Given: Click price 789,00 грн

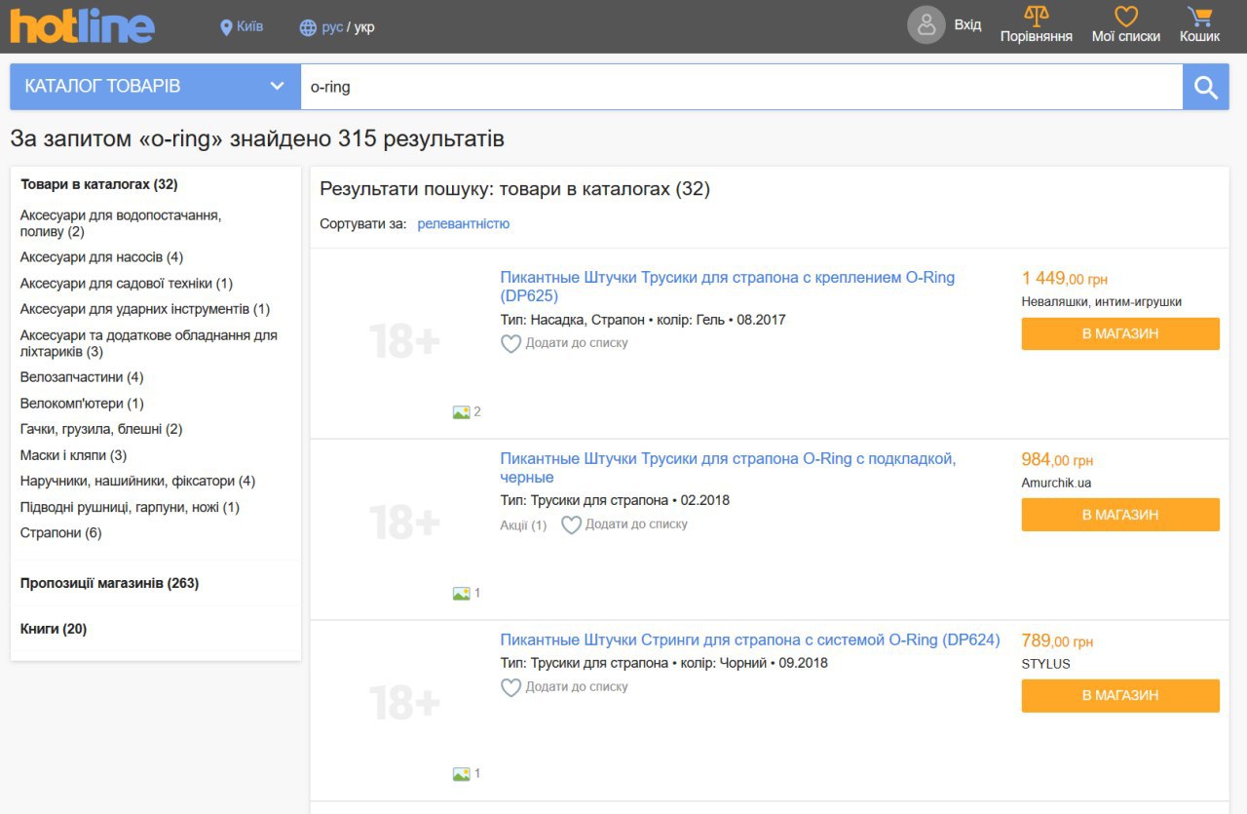Looking at the screenshot, I should click(1057, 641).
